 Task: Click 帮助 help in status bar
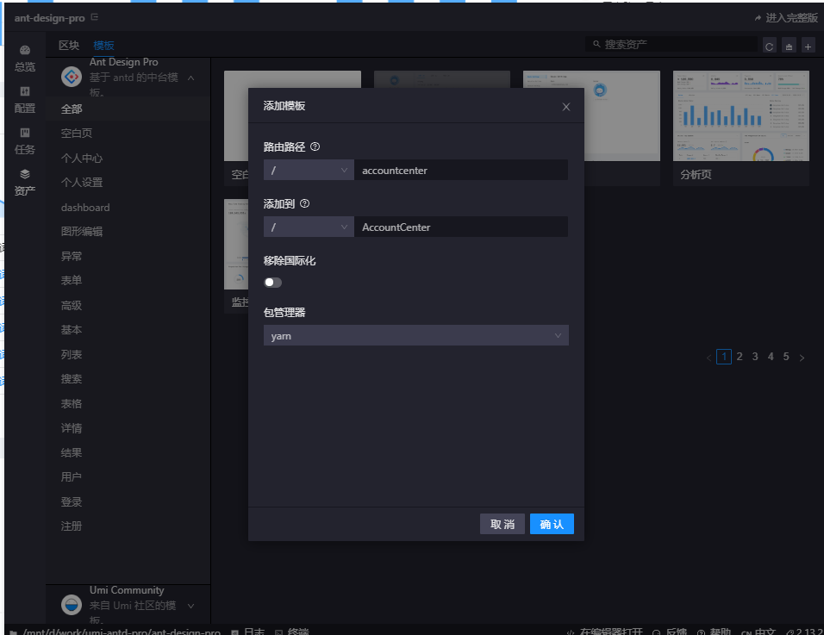(x=714, y=631)
